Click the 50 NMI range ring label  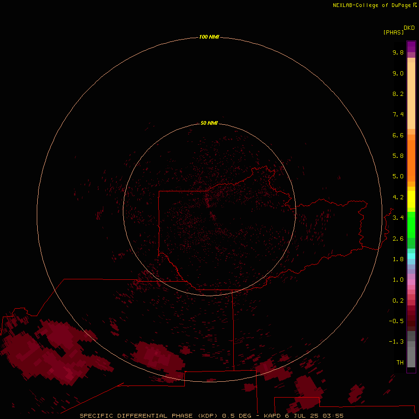[209, 123]
